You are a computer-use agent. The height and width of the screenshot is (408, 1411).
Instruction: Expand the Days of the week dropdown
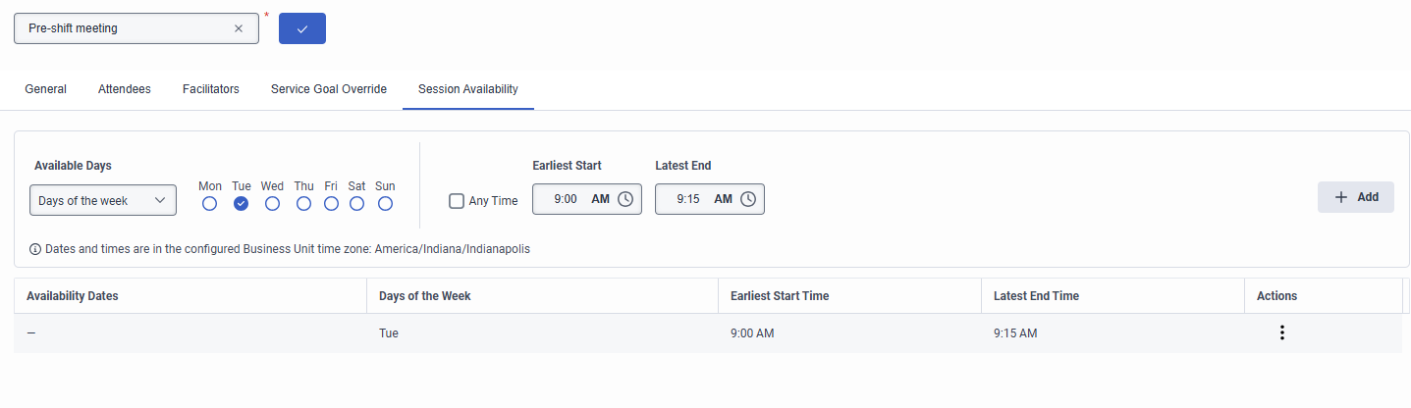(x=103, y=200)
